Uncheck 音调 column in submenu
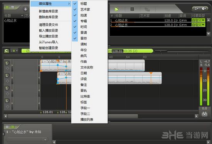212x144 pixels. coord(90,32)
